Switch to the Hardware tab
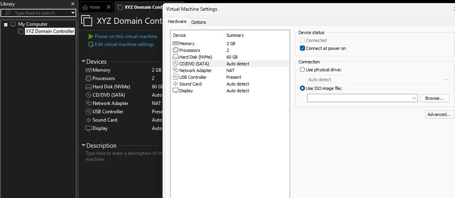 click(177, 21)
